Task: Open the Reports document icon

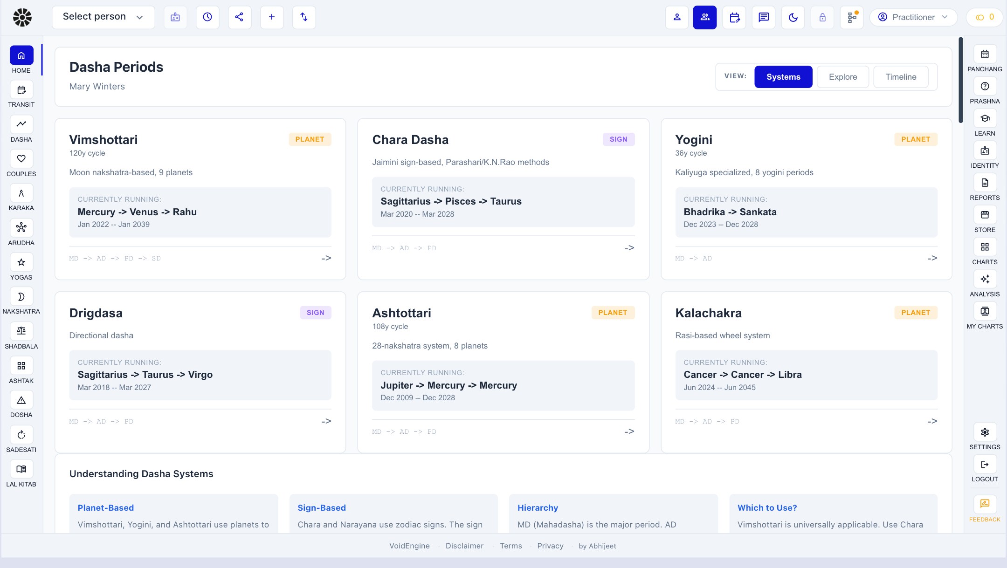Action: click(x=985, y=183)
